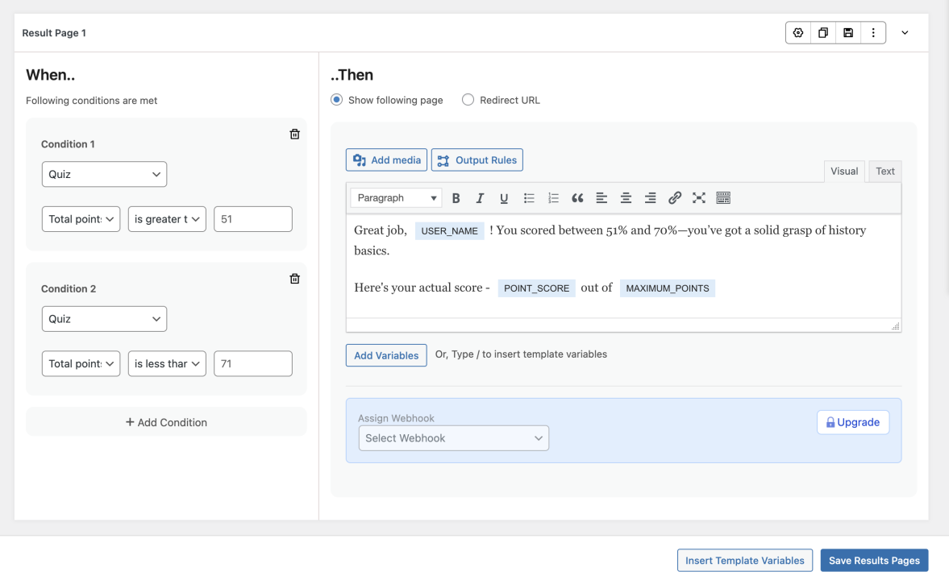Screen dimensions: 949x580
Task: Collapse Result Page 1 with the chevron
Action: point(905,32)
